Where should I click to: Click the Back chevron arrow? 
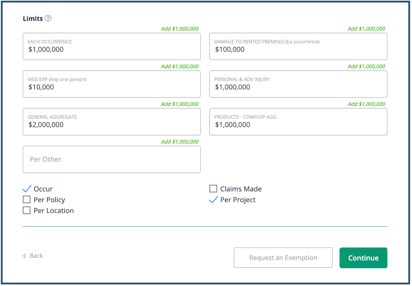coord(25,256)
